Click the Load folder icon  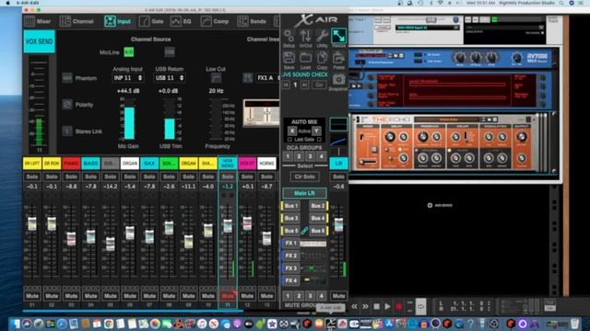[x=305, y=58]
